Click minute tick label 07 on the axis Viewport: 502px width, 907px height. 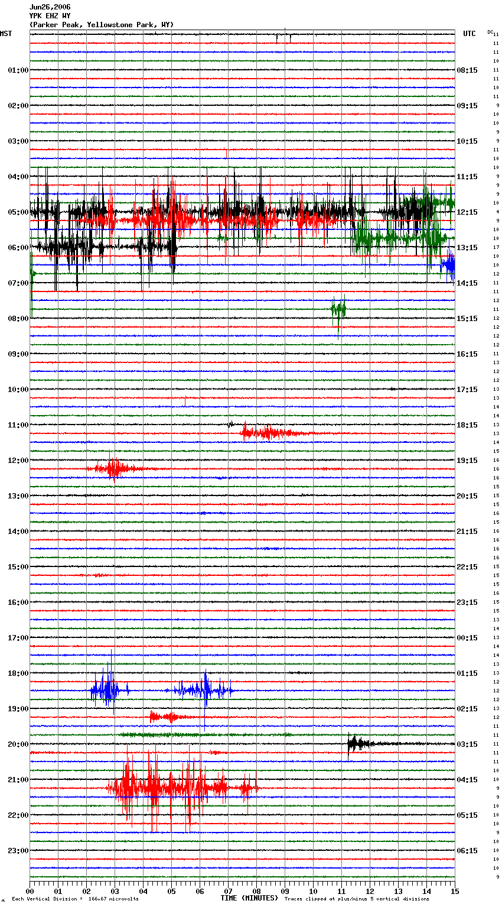[x=228, y=890]
